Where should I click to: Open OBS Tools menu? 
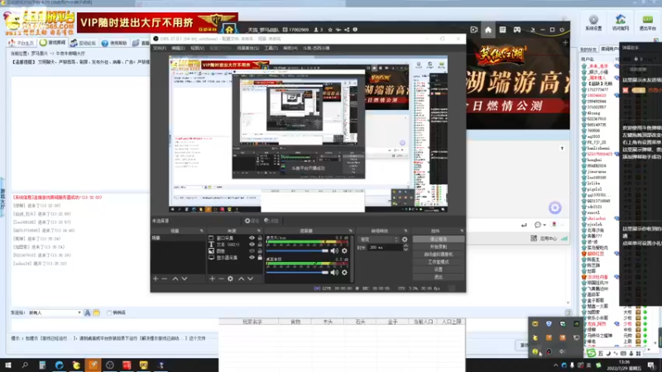point(271,49)
